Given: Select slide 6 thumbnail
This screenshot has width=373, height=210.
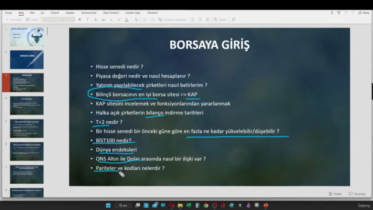Looking at the screenshot, I should click(x=27, y=152).
